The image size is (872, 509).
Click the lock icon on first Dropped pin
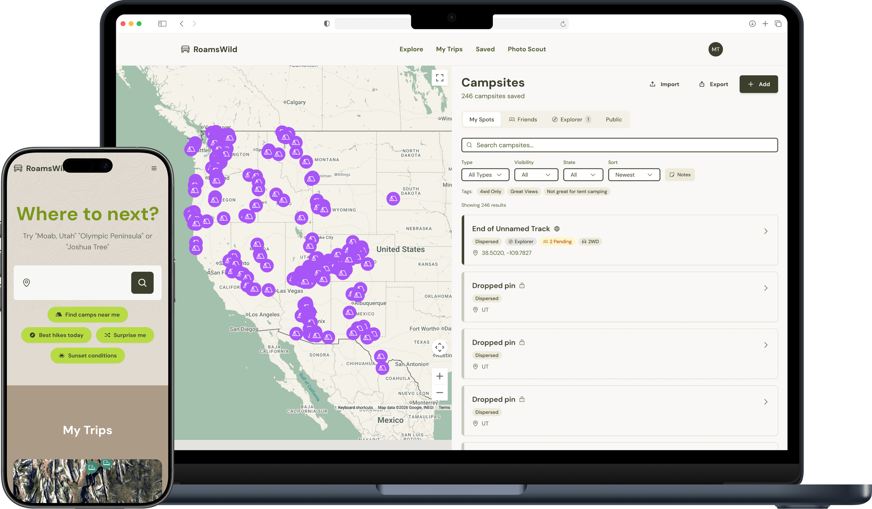pos(522,285)
